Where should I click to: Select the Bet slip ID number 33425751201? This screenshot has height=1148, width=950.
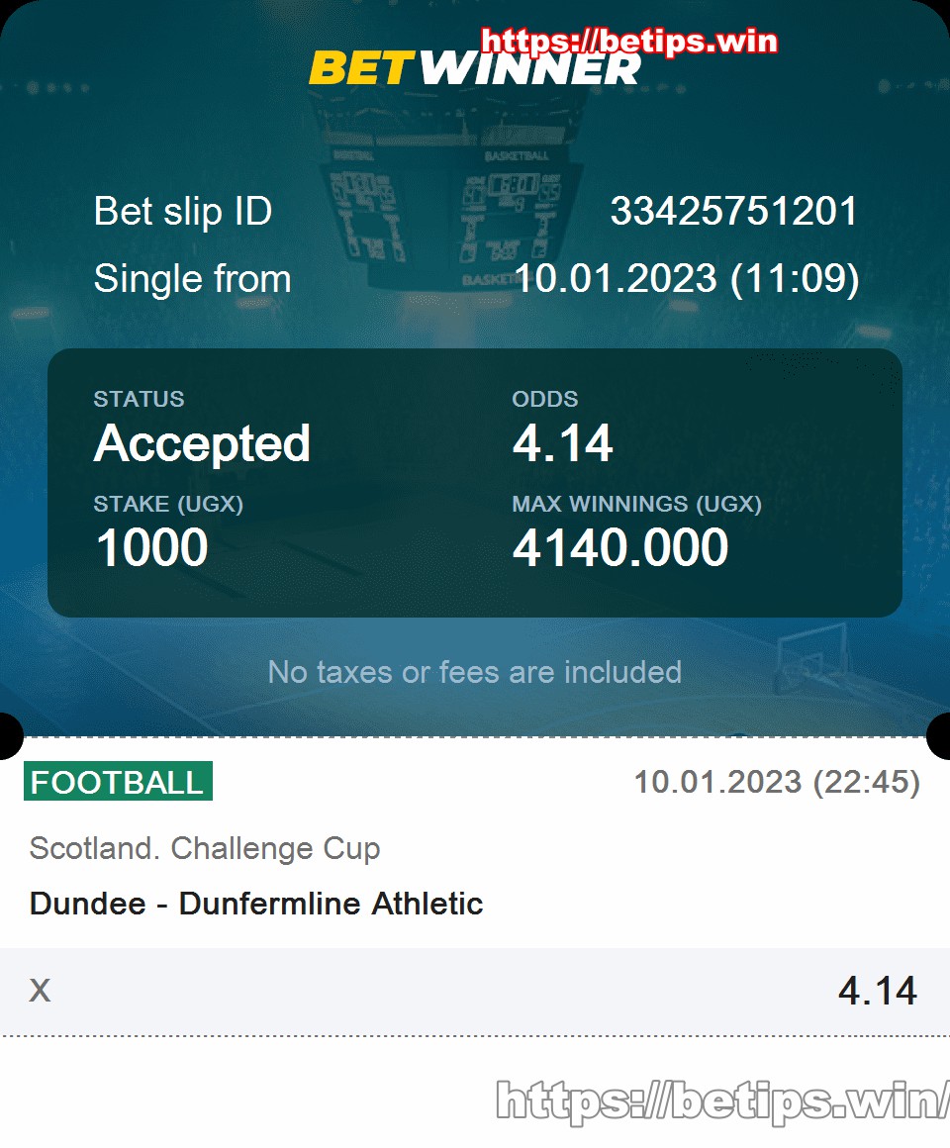733,212
